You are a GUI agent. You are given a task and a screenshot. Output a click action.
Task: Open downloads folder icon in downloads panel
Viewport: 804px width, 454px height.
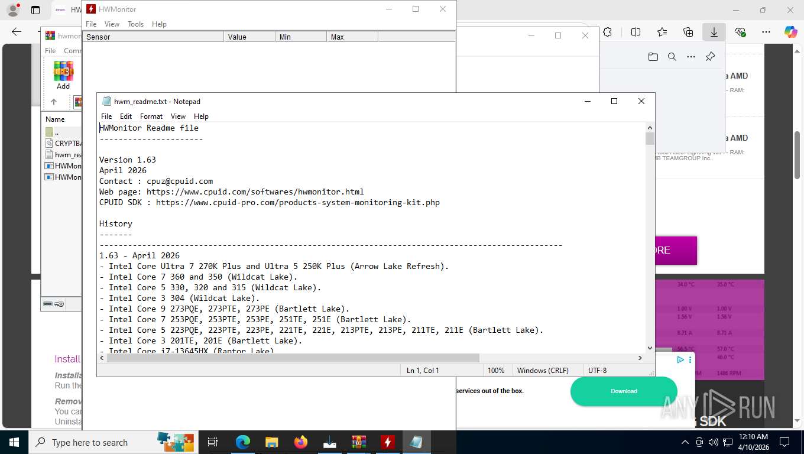(653, 57)
